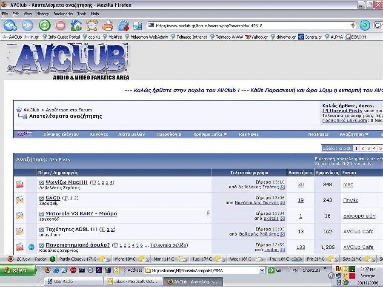Image resolution: width=383 pixels, height=287 pixels.
Task: Click the paperclip attachment icon on Motorola thread
Action: [x=208, y=213]
